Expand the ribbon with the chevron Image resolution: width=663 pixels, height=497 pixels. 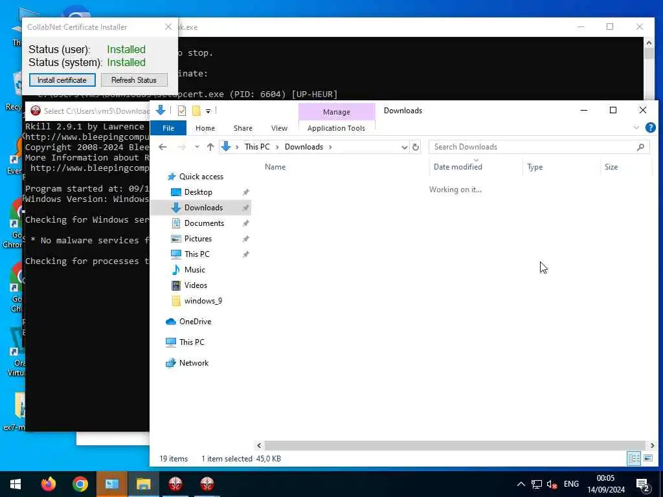[636, 127]
